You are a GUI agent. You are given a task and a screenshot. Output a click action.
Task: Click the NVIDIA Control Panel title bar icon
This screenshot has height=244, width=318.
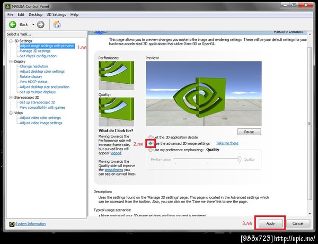(8, 6)
